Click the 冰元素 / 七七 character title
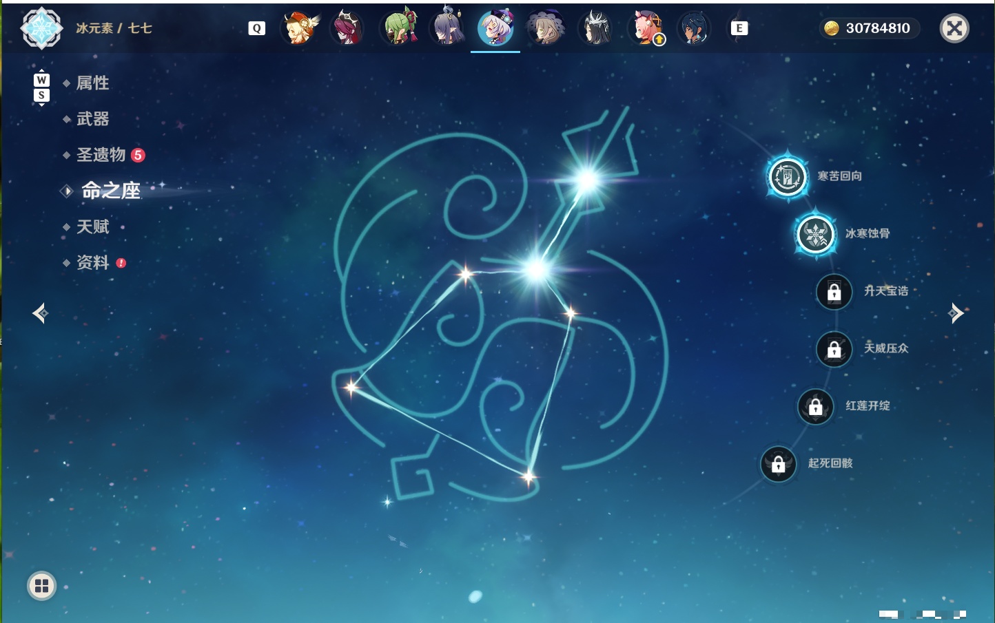 [114, 28]
